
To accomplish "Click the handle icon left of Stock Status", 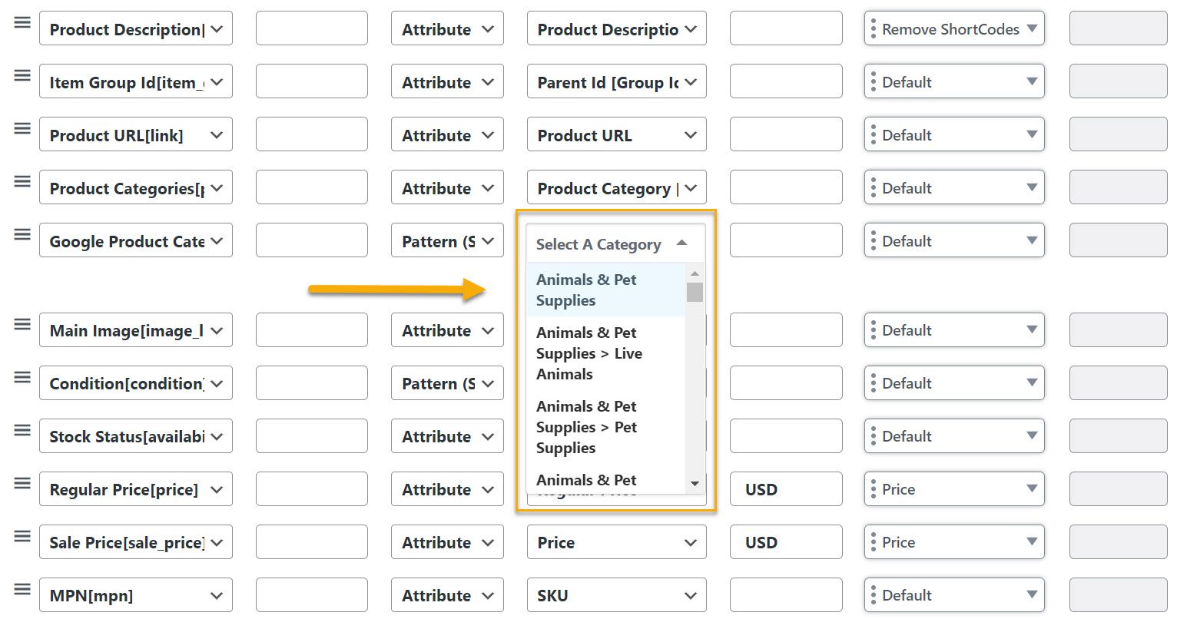I will click(23, 430).
